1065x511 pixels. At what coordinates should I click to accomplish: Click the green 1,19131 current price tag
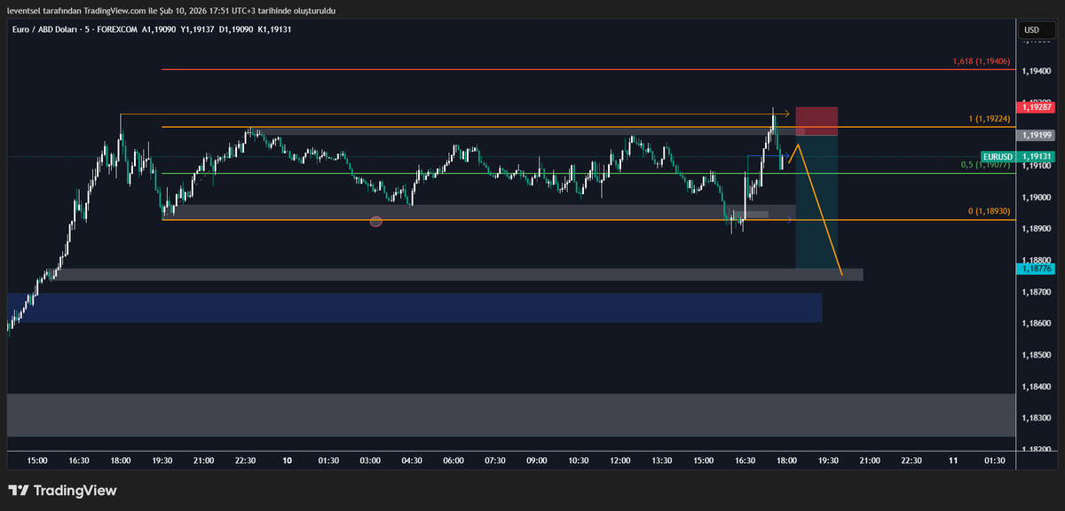pyautogui.click(x=1037, y=156)
